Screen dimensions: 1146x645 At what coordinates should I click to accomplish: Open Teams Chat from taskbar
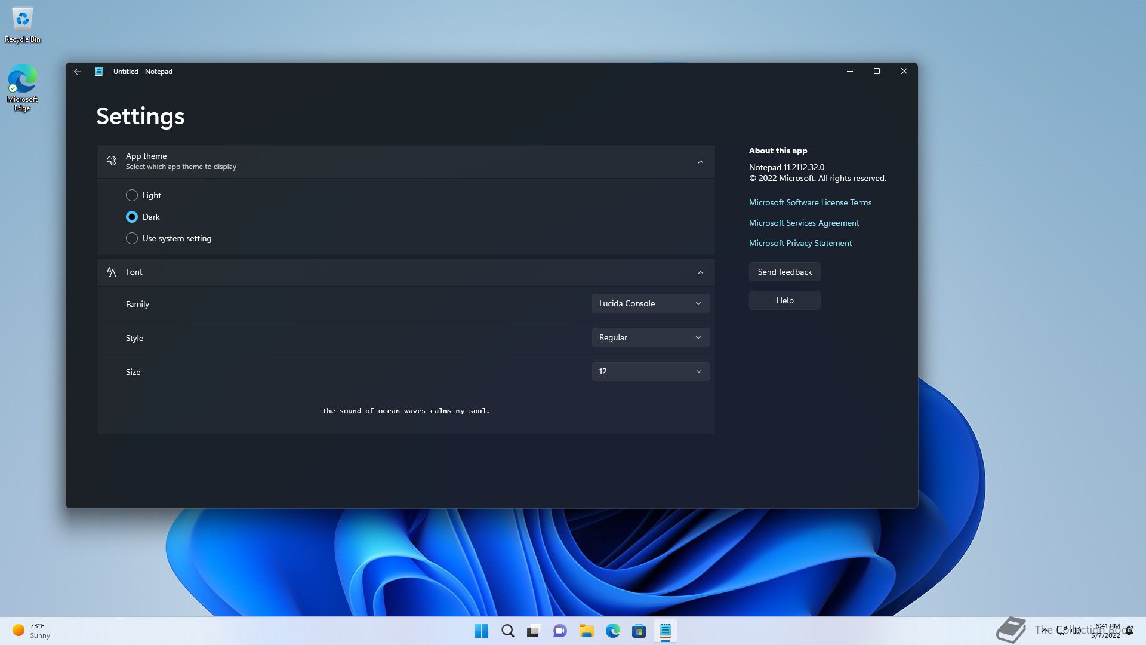[560, 631]
